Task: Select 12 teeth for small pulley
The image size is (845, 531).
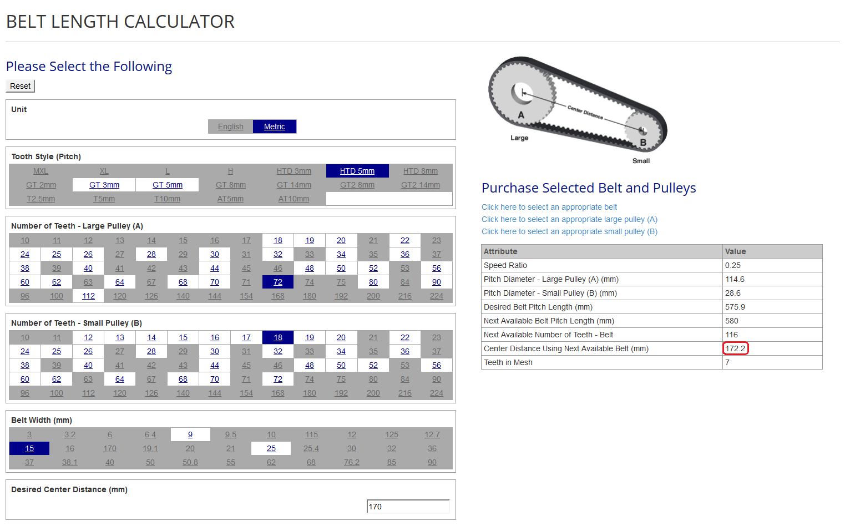Action: click(x=88, y=337)
